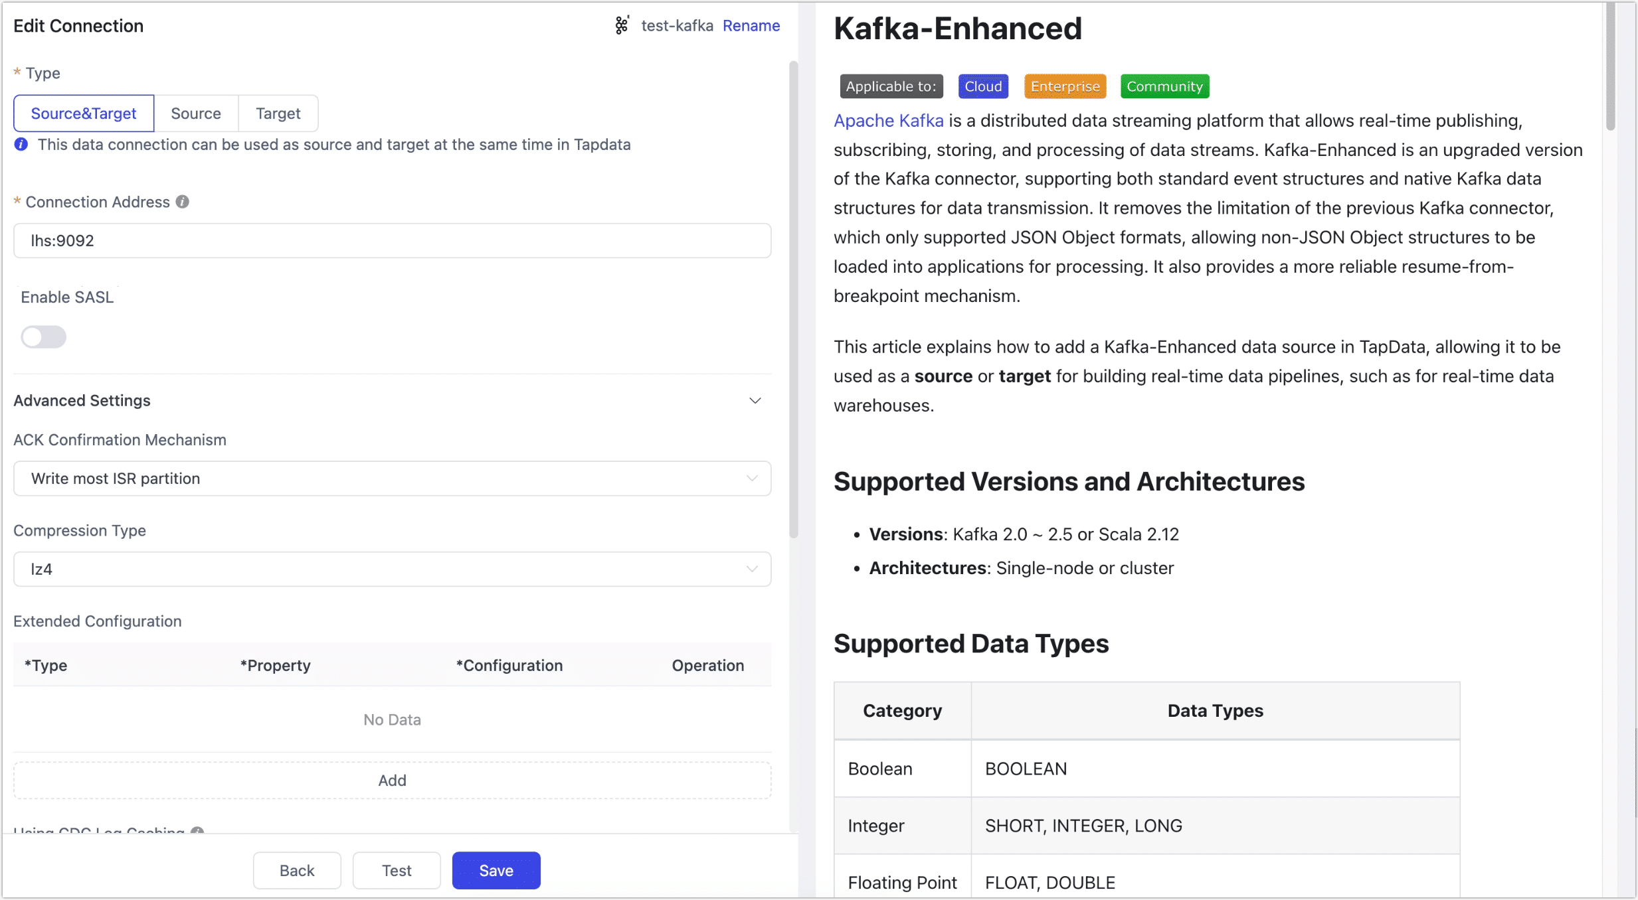Switch to the Source tab
The image size is (1638, 900).
pos(196,113)
